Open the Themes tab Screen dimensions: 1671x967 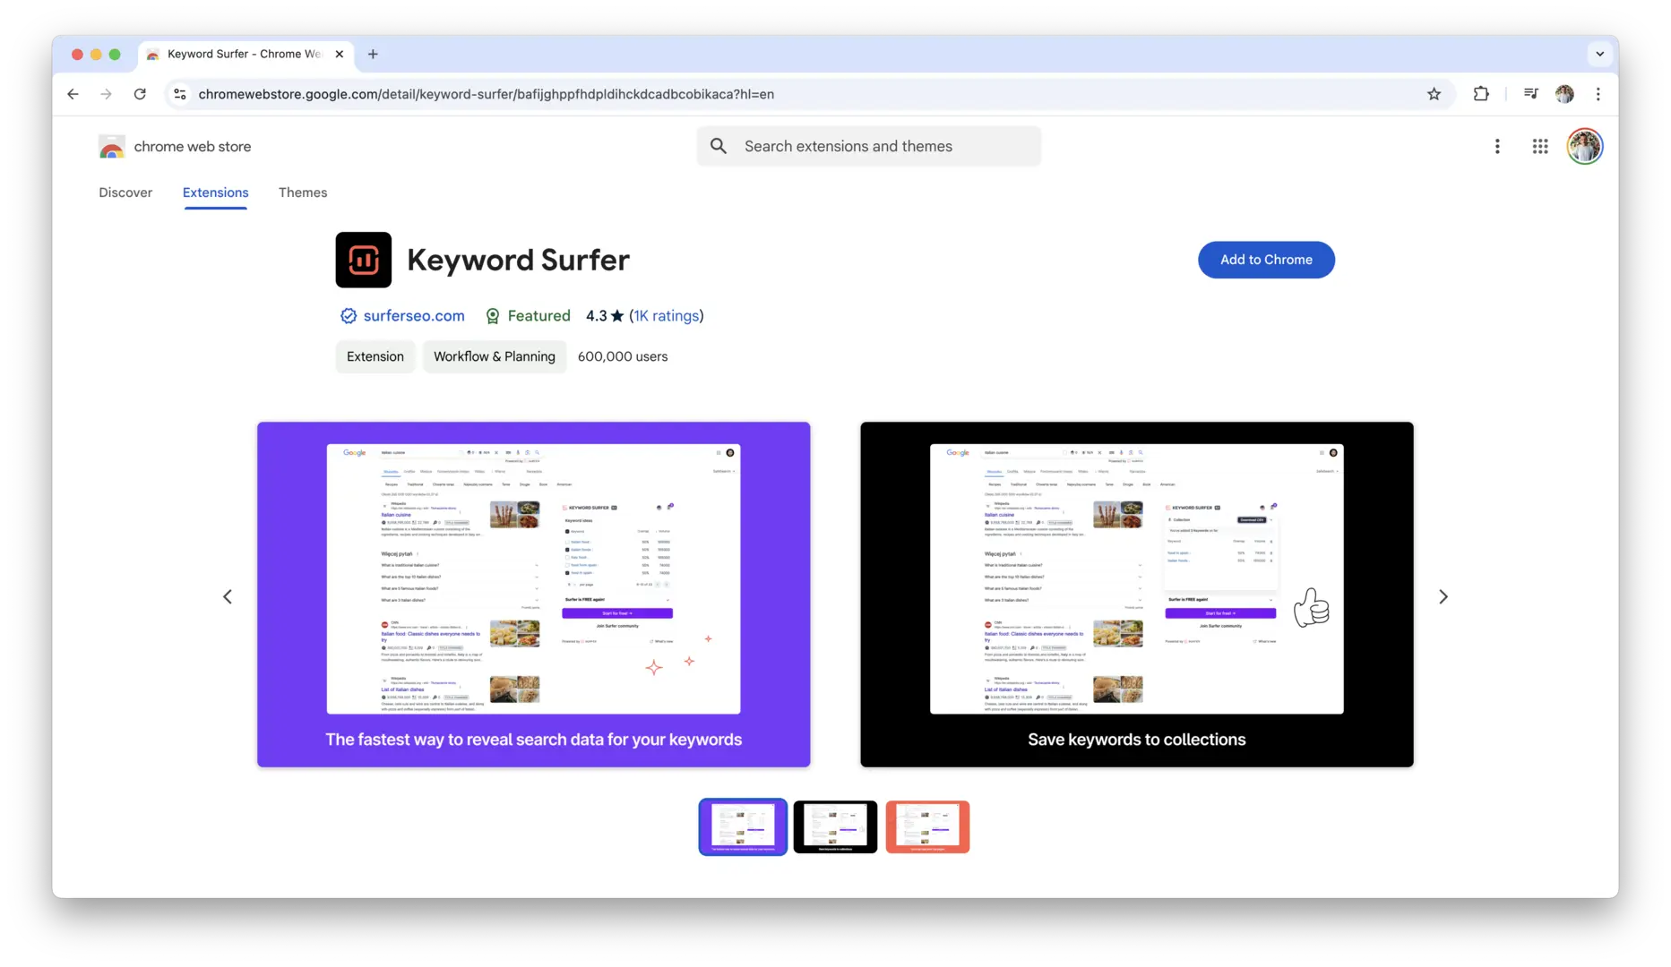click(303, 193)
